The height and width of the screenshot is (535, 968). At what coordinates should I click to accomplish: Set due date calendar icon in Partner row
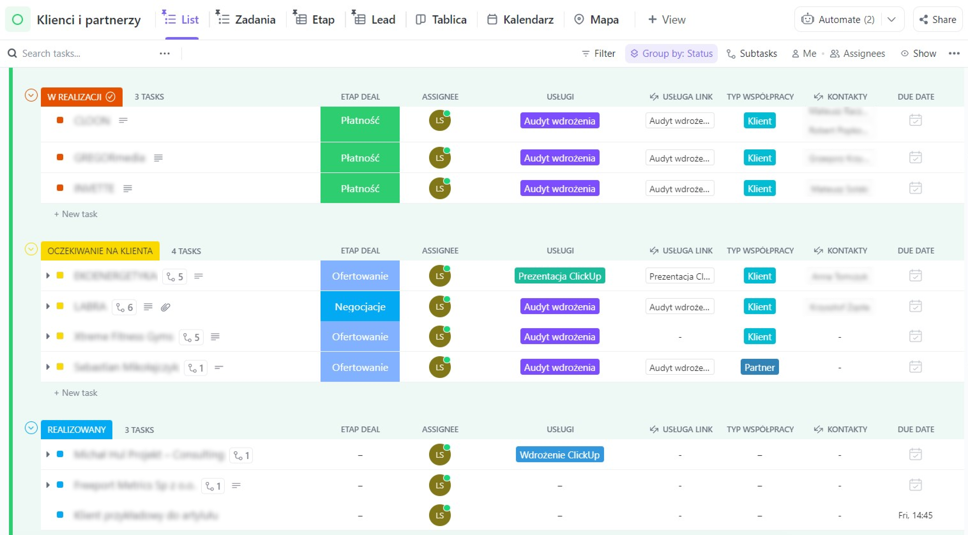pyautogui.click(x=915, y=367)
